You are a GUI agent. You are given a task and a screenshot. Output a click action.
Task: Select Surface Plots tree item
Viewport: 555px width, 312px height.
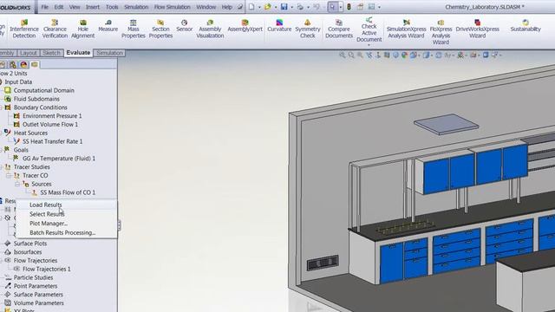coord(30,244)
